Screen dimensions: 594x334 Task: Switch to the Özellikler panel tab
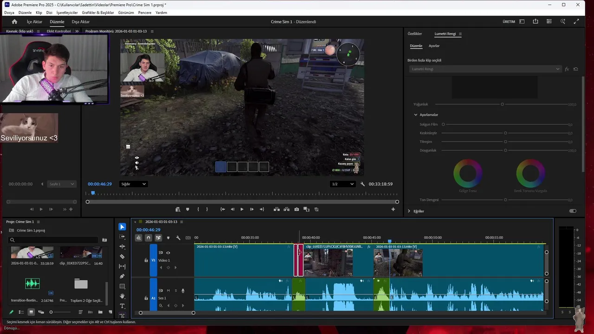[x=415, y=34]
